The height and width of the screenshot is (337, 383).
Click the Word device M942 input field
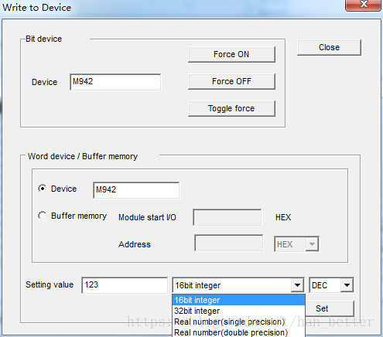136,190
